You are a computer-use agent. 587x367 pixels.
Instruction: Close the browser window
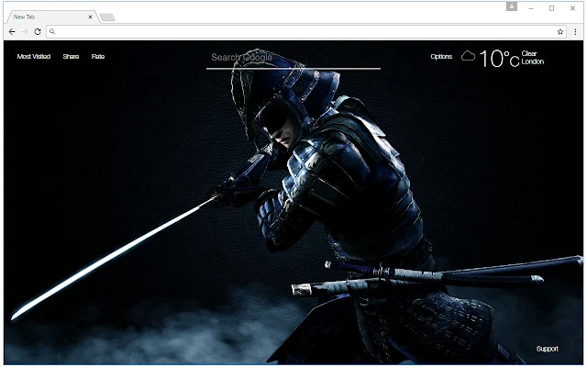tap(572, 8)
